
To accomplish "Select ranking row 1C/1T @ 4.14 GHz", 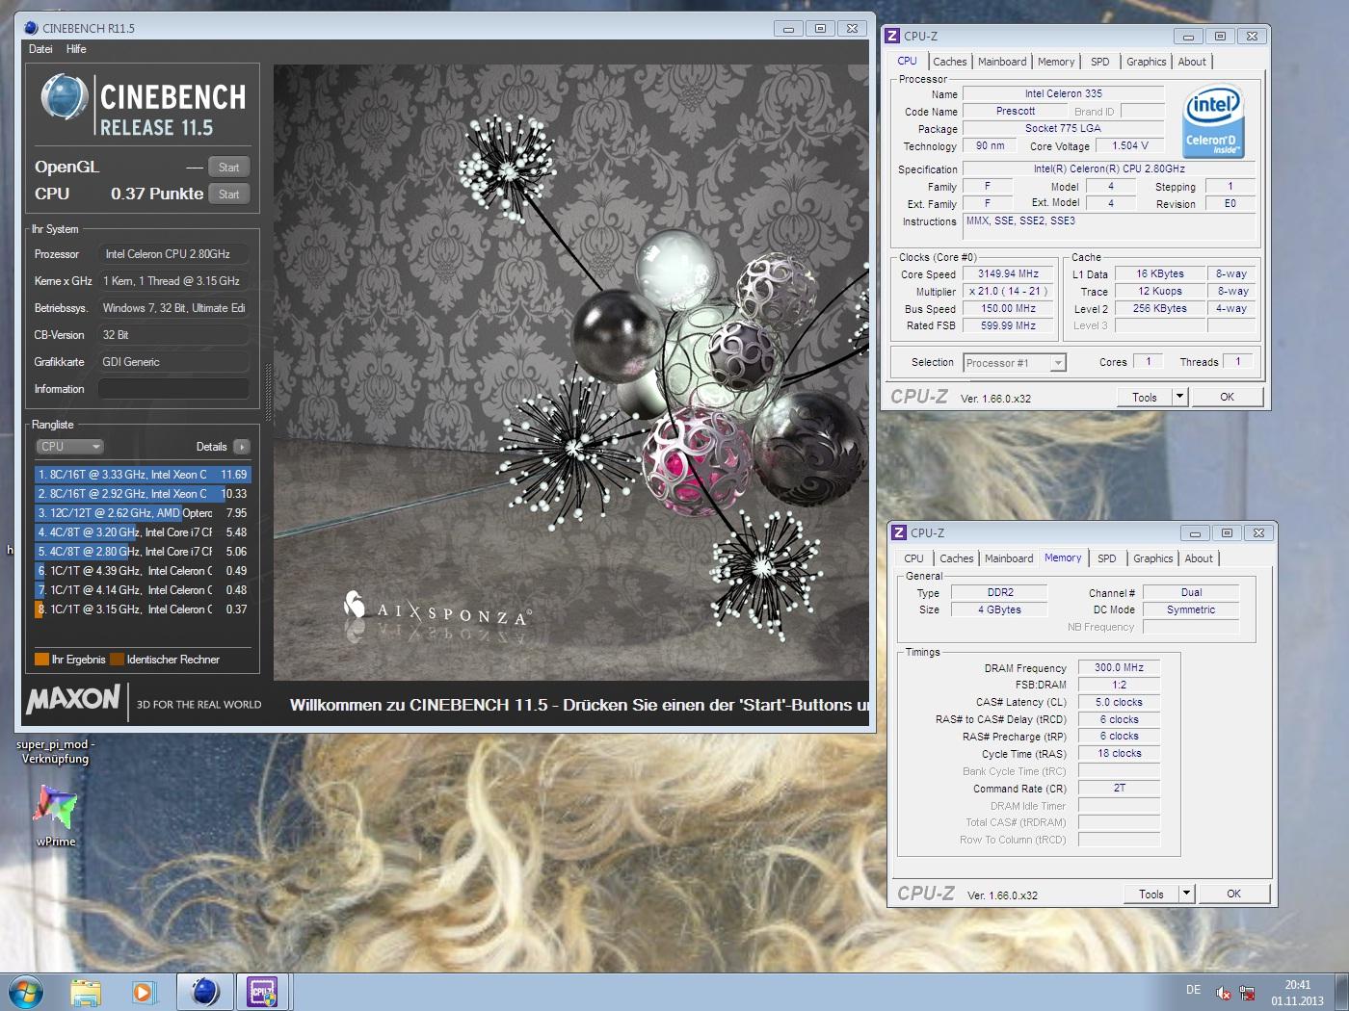I will (143, 590).
